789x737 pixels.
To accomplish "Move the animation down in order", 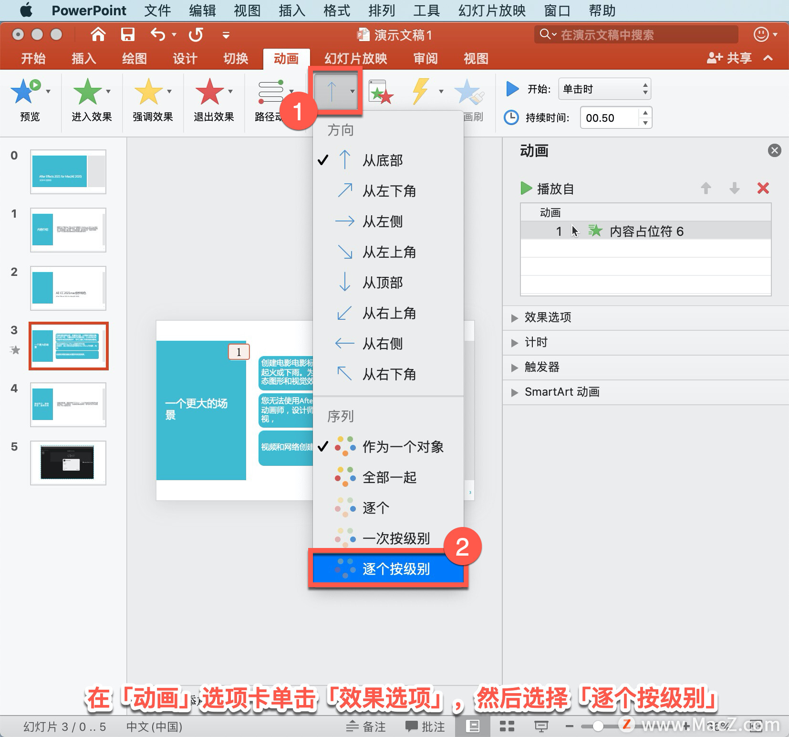I will coord(735,188).
